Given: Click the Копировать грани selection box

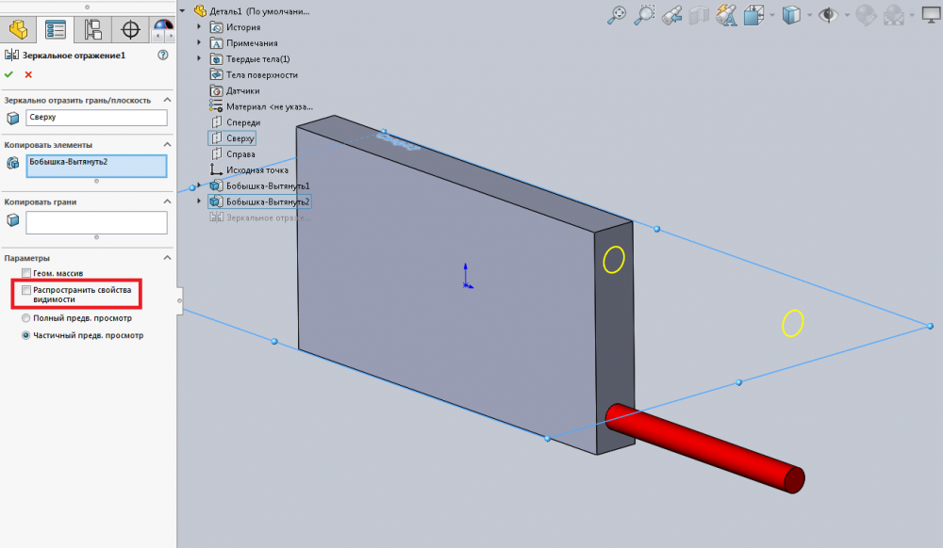Looking at the screenshot, I should 96,222.
